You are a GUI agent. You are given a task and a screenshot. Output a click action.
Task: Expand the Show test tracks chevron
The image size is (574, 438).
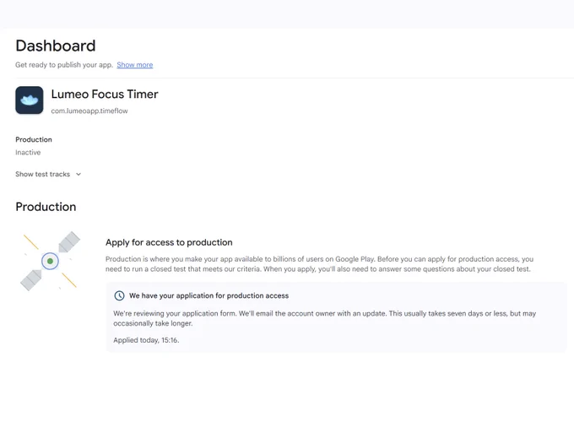pyautogui.click(x=79, y=174)
